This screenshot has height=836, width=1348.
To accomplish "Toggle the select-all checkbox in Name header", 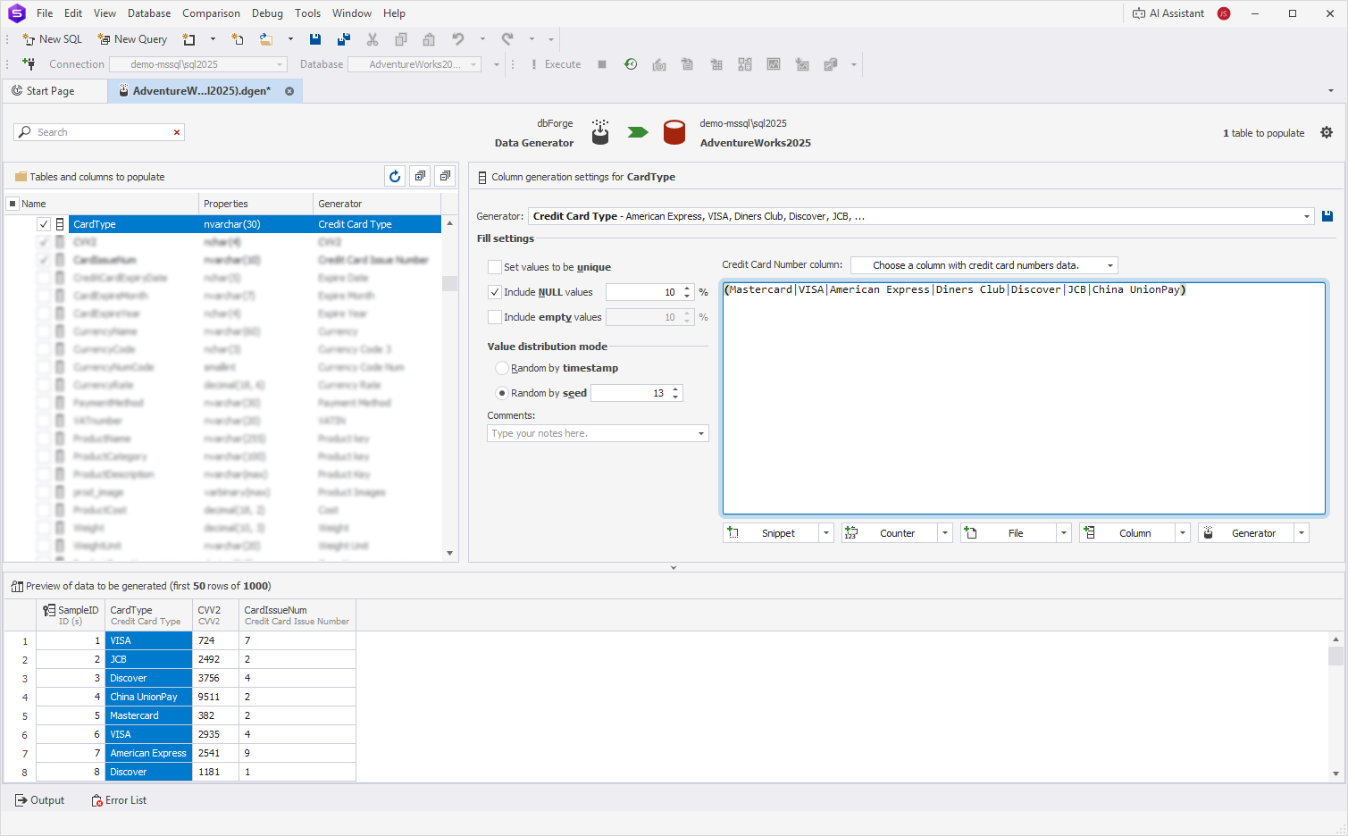I will click(x=13, y=204).
